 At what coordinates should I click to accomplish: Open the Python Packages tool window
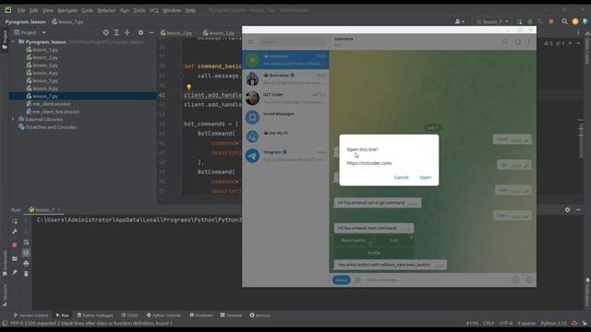point(95,315)
